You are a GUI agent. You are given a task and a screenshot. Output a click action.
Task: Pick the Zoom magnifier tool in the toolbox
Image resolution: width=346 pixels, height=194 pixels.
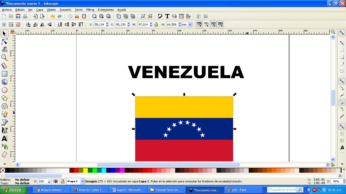click(x=5, y=58)
